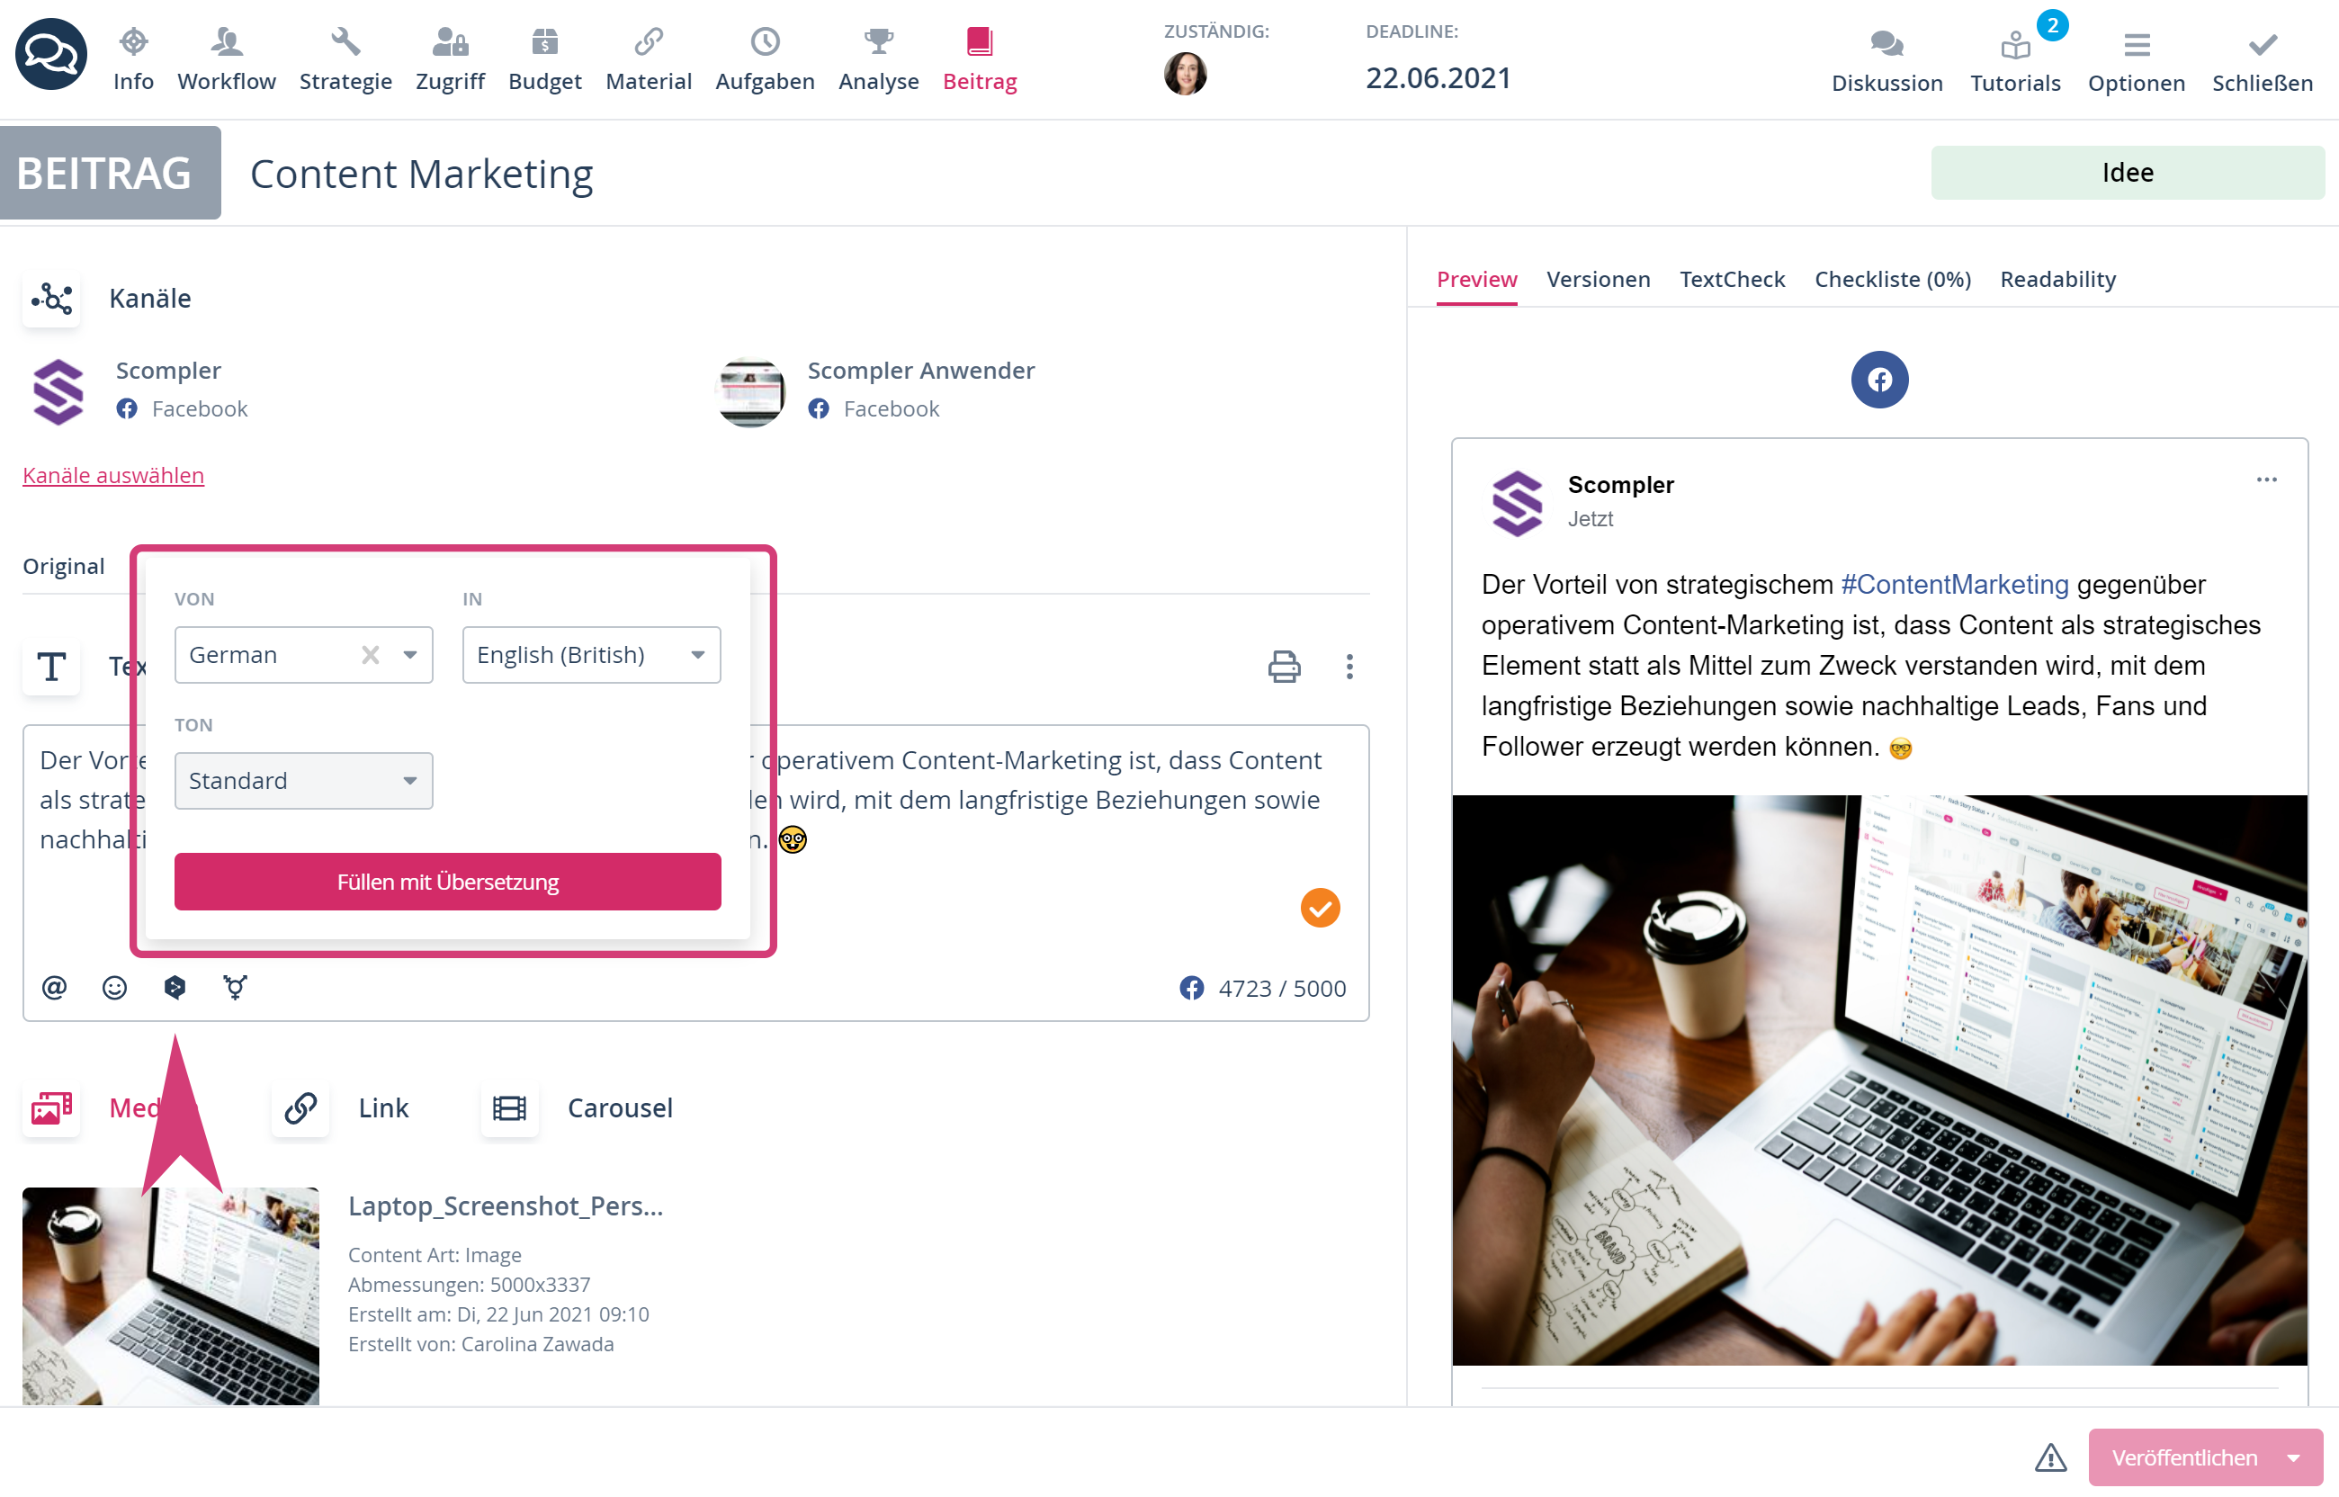Expand the Standard tone dropdown
This screenshot has height=1497, width=2339.
[x=303, y=781]
